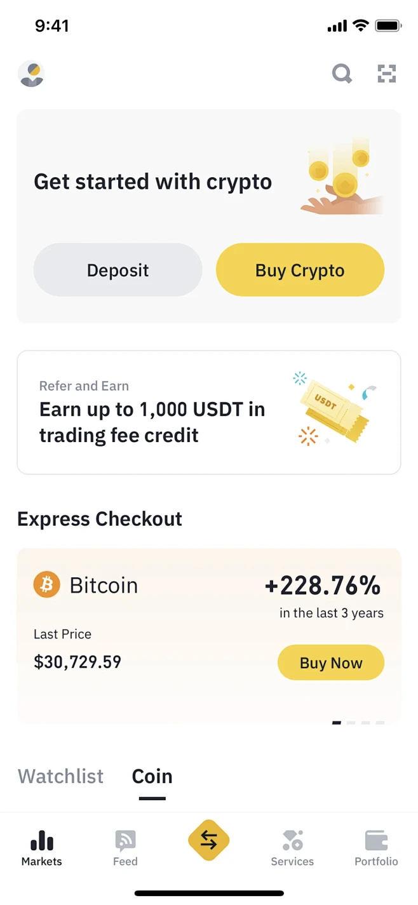Open the search with the magnifier icon
The width and height of the screenshot is (418, 905).
(x=342, y=74)
